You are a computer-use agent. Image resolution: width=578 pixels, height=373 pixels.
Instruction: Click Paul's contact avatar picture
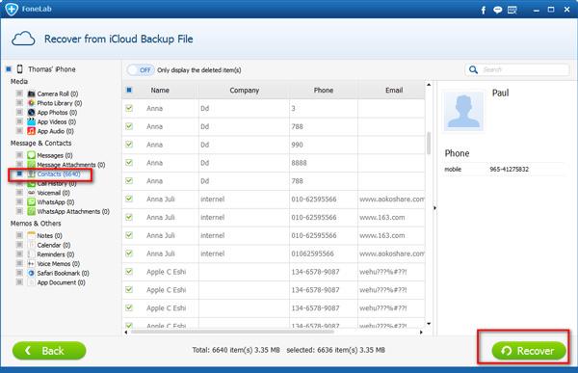[x=463, y=111]
